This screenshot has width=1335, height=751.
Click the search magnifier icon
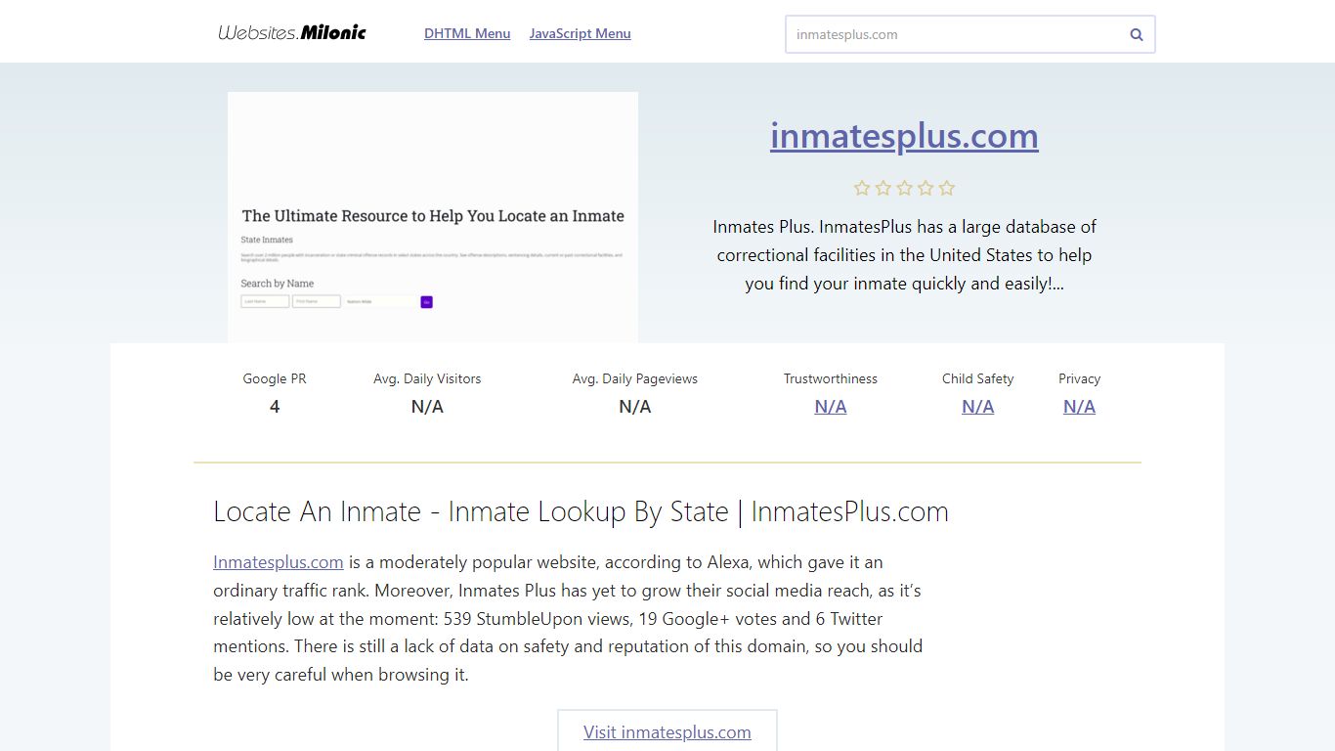tap(1137, 34)
